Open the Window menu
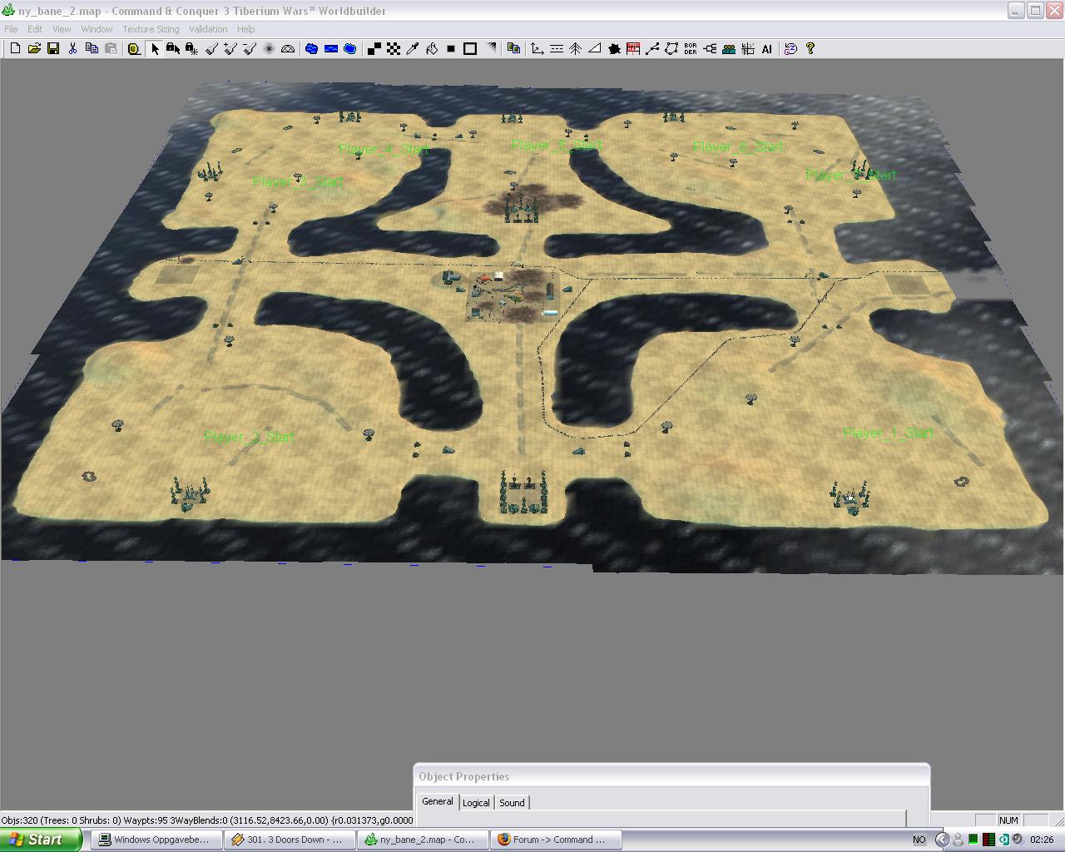The image size is (1065, 852). coord(97,29)
